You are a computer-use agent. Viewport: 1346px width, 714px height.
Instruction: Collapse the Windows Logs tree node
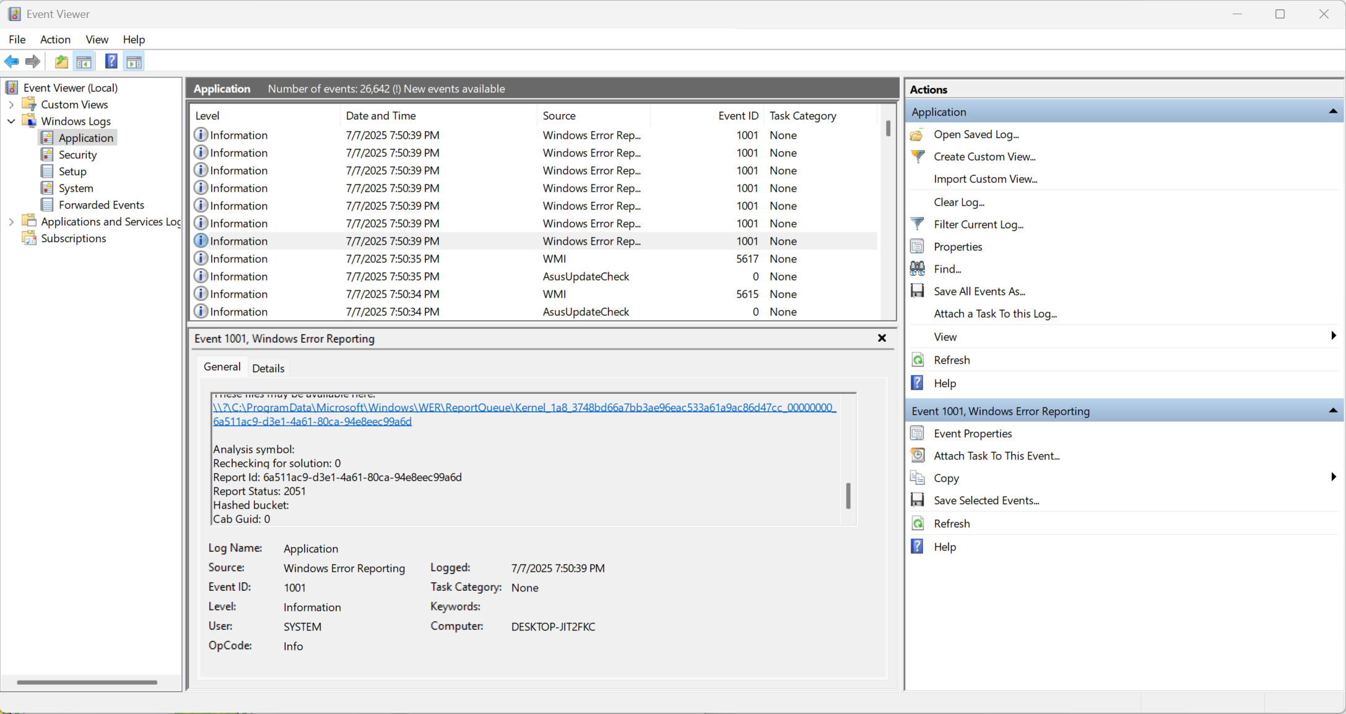pos(11,121)
